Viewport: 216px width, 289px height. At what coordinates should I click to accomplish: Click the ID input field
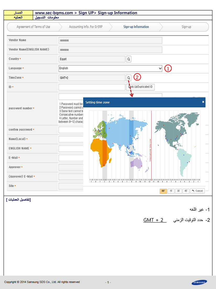coord(92,87)
